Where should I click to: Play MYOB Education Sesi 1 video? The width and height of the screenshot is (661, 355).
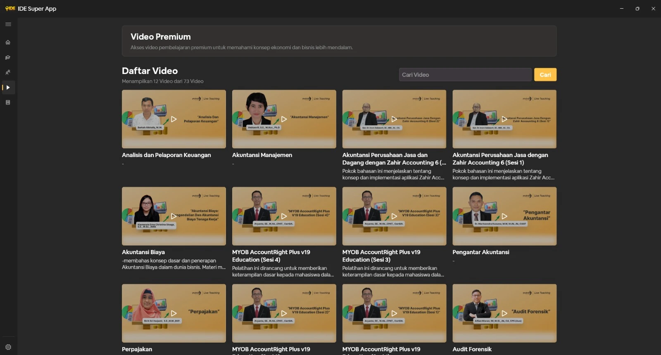[x=394, y=313]
